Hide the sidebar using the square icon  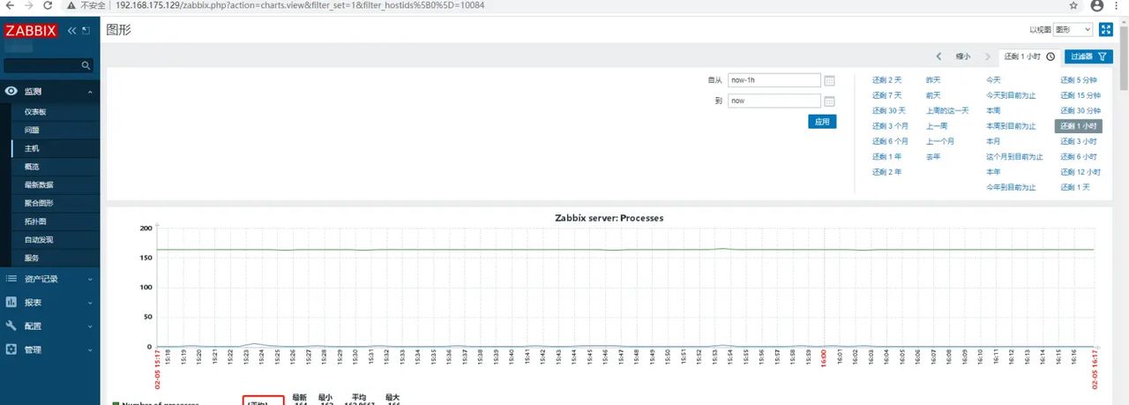tap(86, 30)
